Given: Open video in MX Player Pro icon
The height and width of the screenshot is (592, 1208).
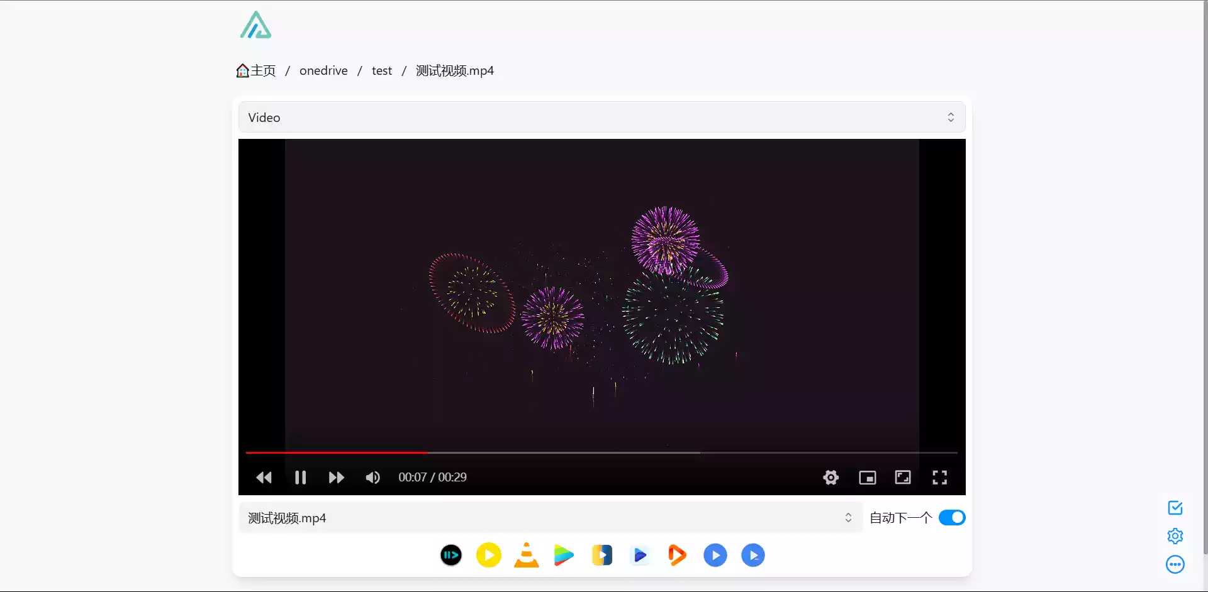Looking at the screenshot, I should point(752,555).
